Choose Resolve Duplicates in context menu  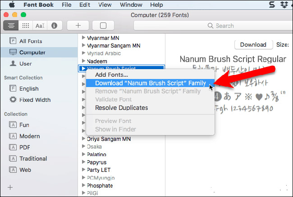pyautogui.click(x=150, y=108)
